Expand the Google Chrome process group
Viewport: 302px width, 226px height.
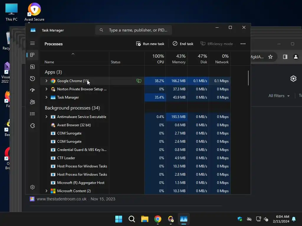coord(46,81)
